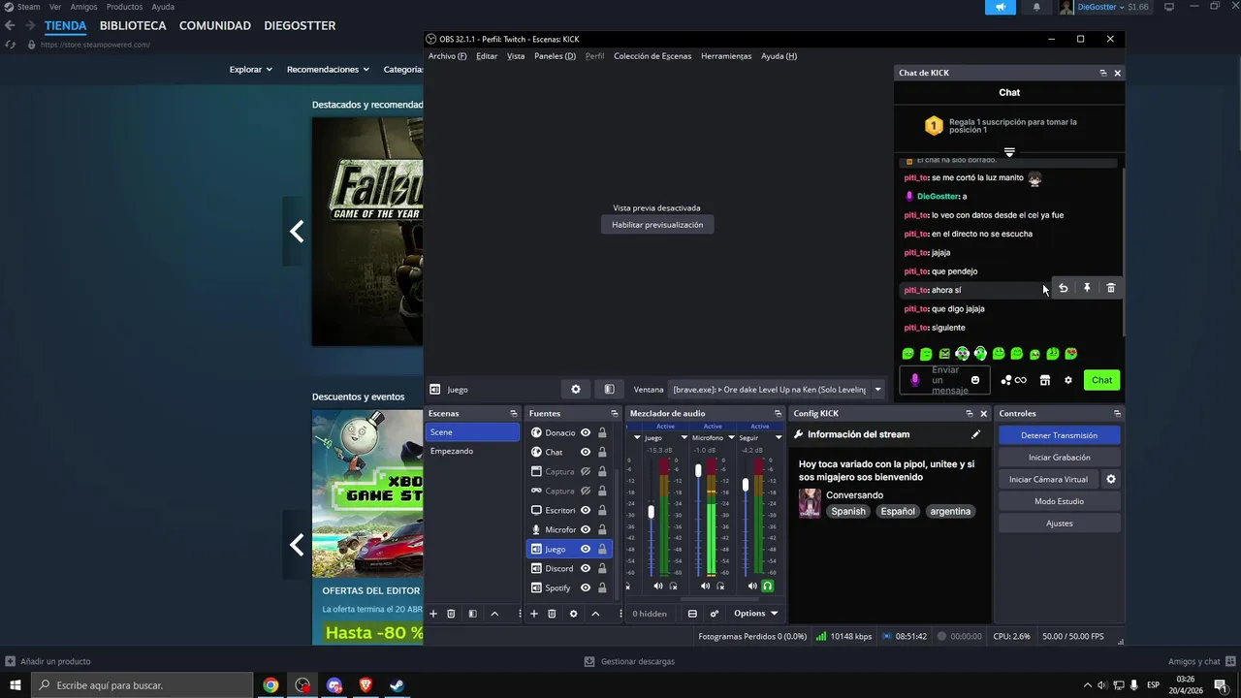1241x698 pixels.
Task: Hide the Discord source
Action: [586, 568]
